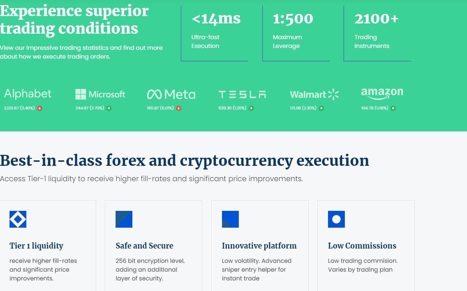Click the Tesla logo

(x=242, y=94)
